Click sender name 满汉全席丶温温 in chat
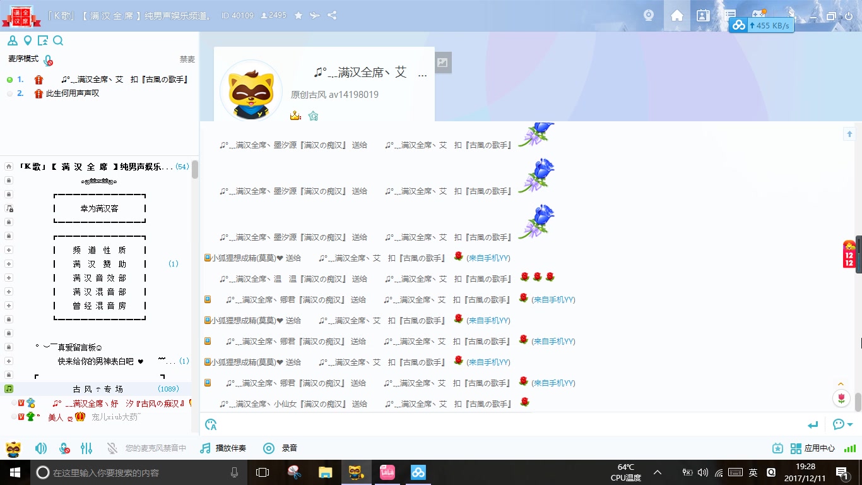 coord(283,278)
